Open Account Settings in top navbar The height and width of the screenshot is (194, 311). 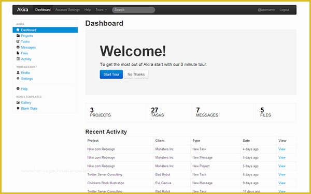[67, 10]
